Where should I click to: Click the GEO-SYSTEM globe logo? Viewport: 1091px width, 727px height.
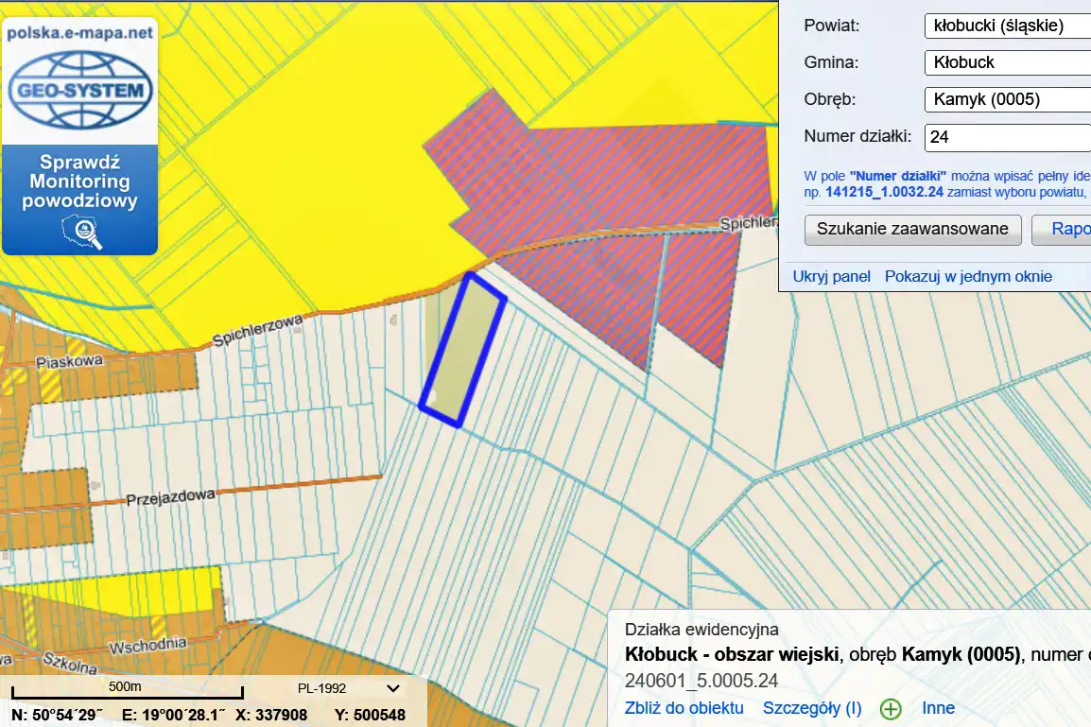click(79, 92)
